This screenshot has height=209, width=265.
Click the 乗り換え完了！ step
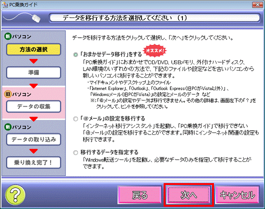point(33,162)
